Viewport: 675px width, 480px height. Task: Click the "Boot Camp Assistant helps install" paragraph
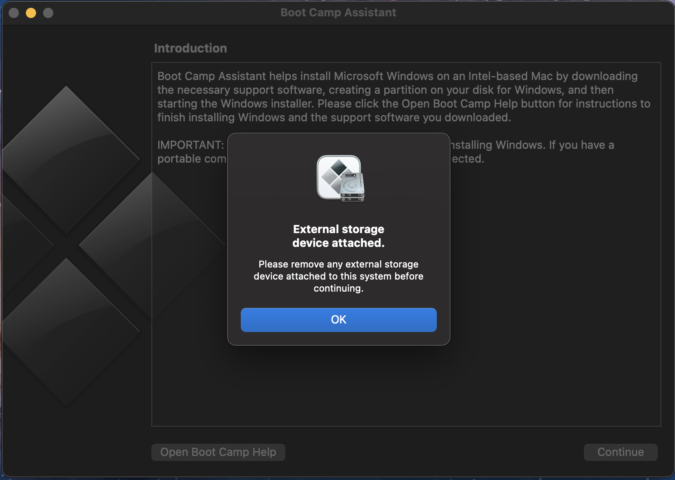coord(404,97)
